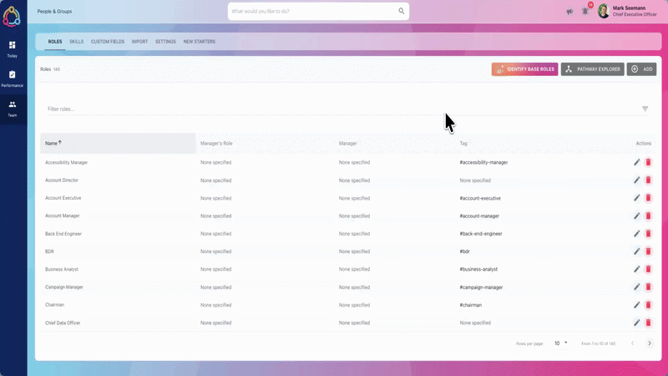Edit the Account Executive role

[x=636, y=198]
